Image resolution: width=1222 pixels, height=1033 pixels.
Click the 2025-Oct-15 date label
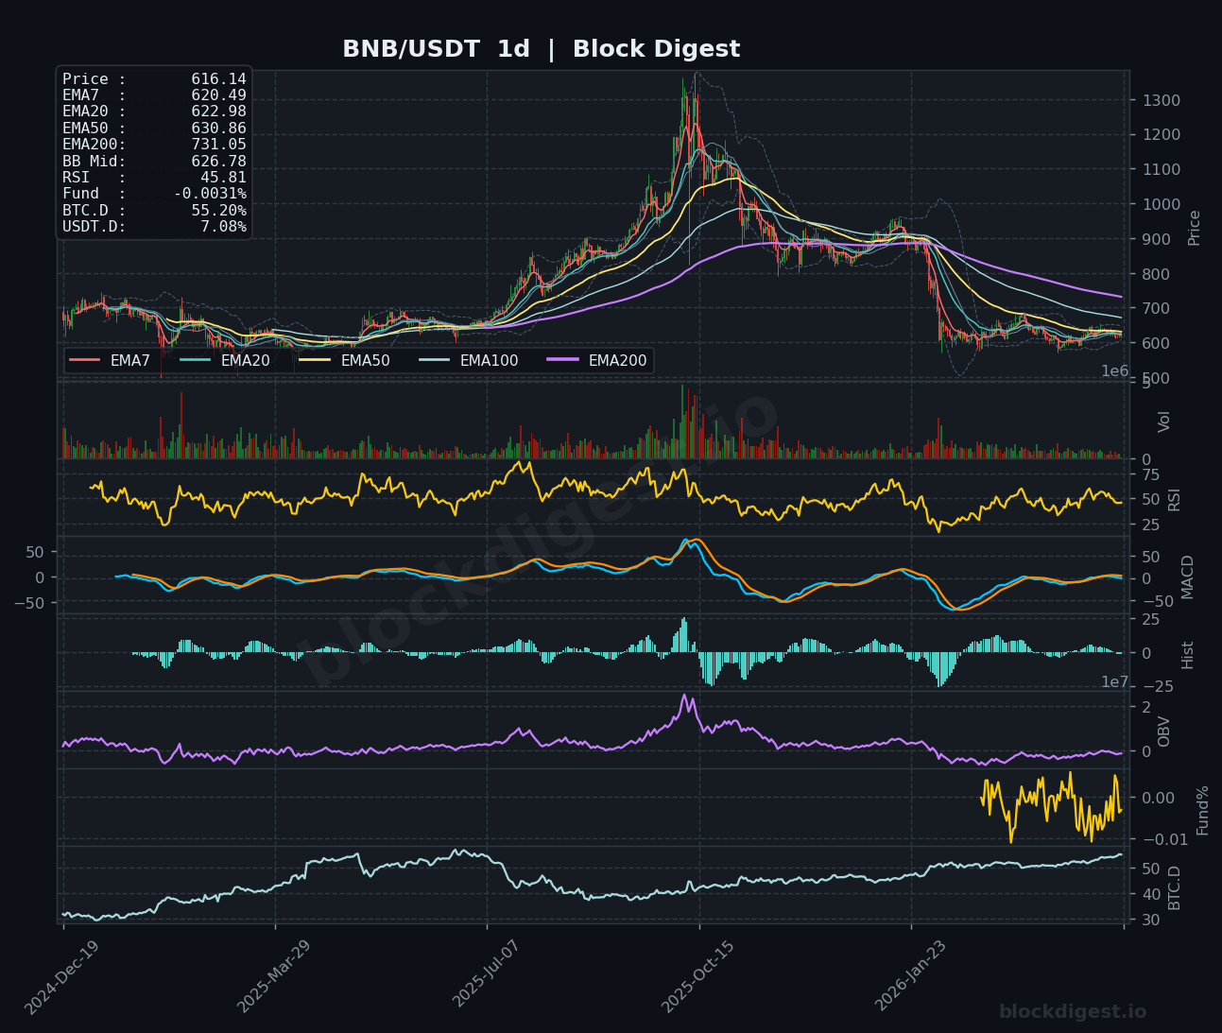tap(698, 977)
